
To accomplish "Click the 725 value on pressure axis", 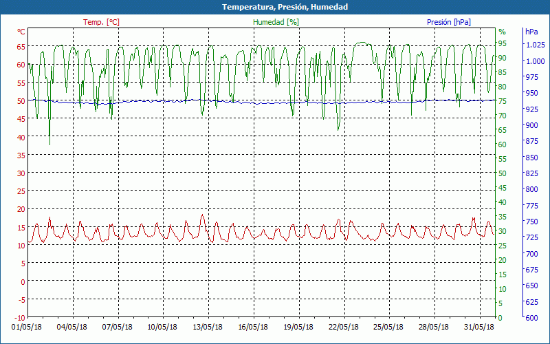I will [x=531, y=237].
